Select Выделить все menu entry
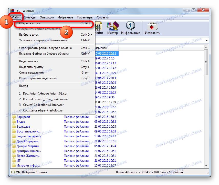Viewport: 219px width, 185px height. (28, 61)
